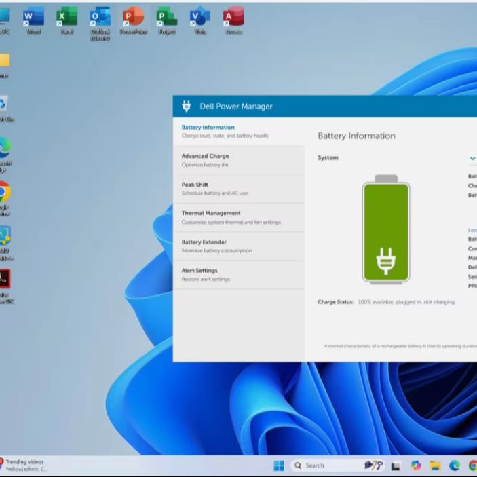
Task: Click the green battery charge graphic
Action: pos(385,231)
